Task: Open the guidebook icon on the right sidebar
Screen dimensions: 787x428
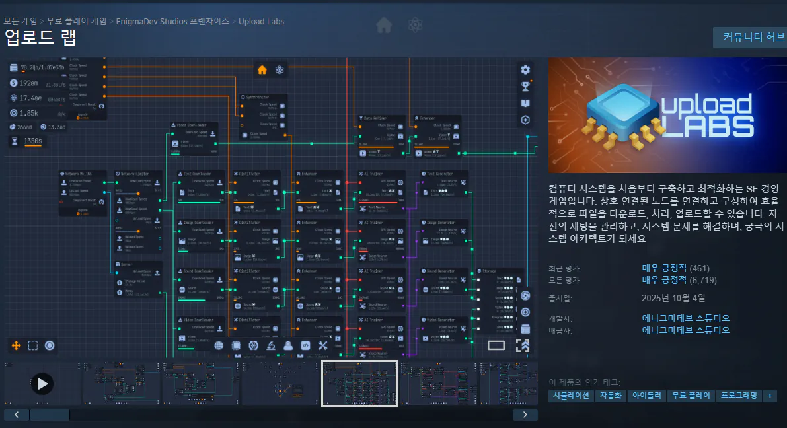Action: pos(525,102)
